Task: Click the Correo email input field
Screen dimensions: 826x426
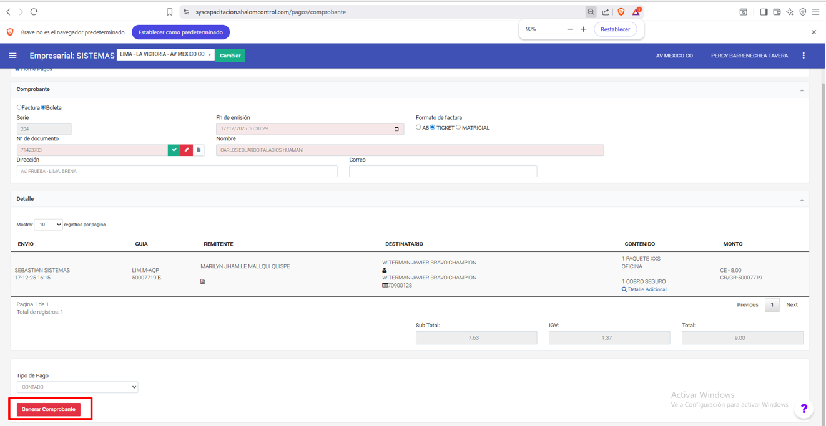Action: click(443, 171)
